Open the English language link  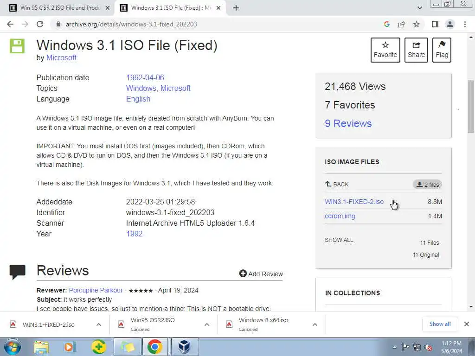tap(138, 99)
